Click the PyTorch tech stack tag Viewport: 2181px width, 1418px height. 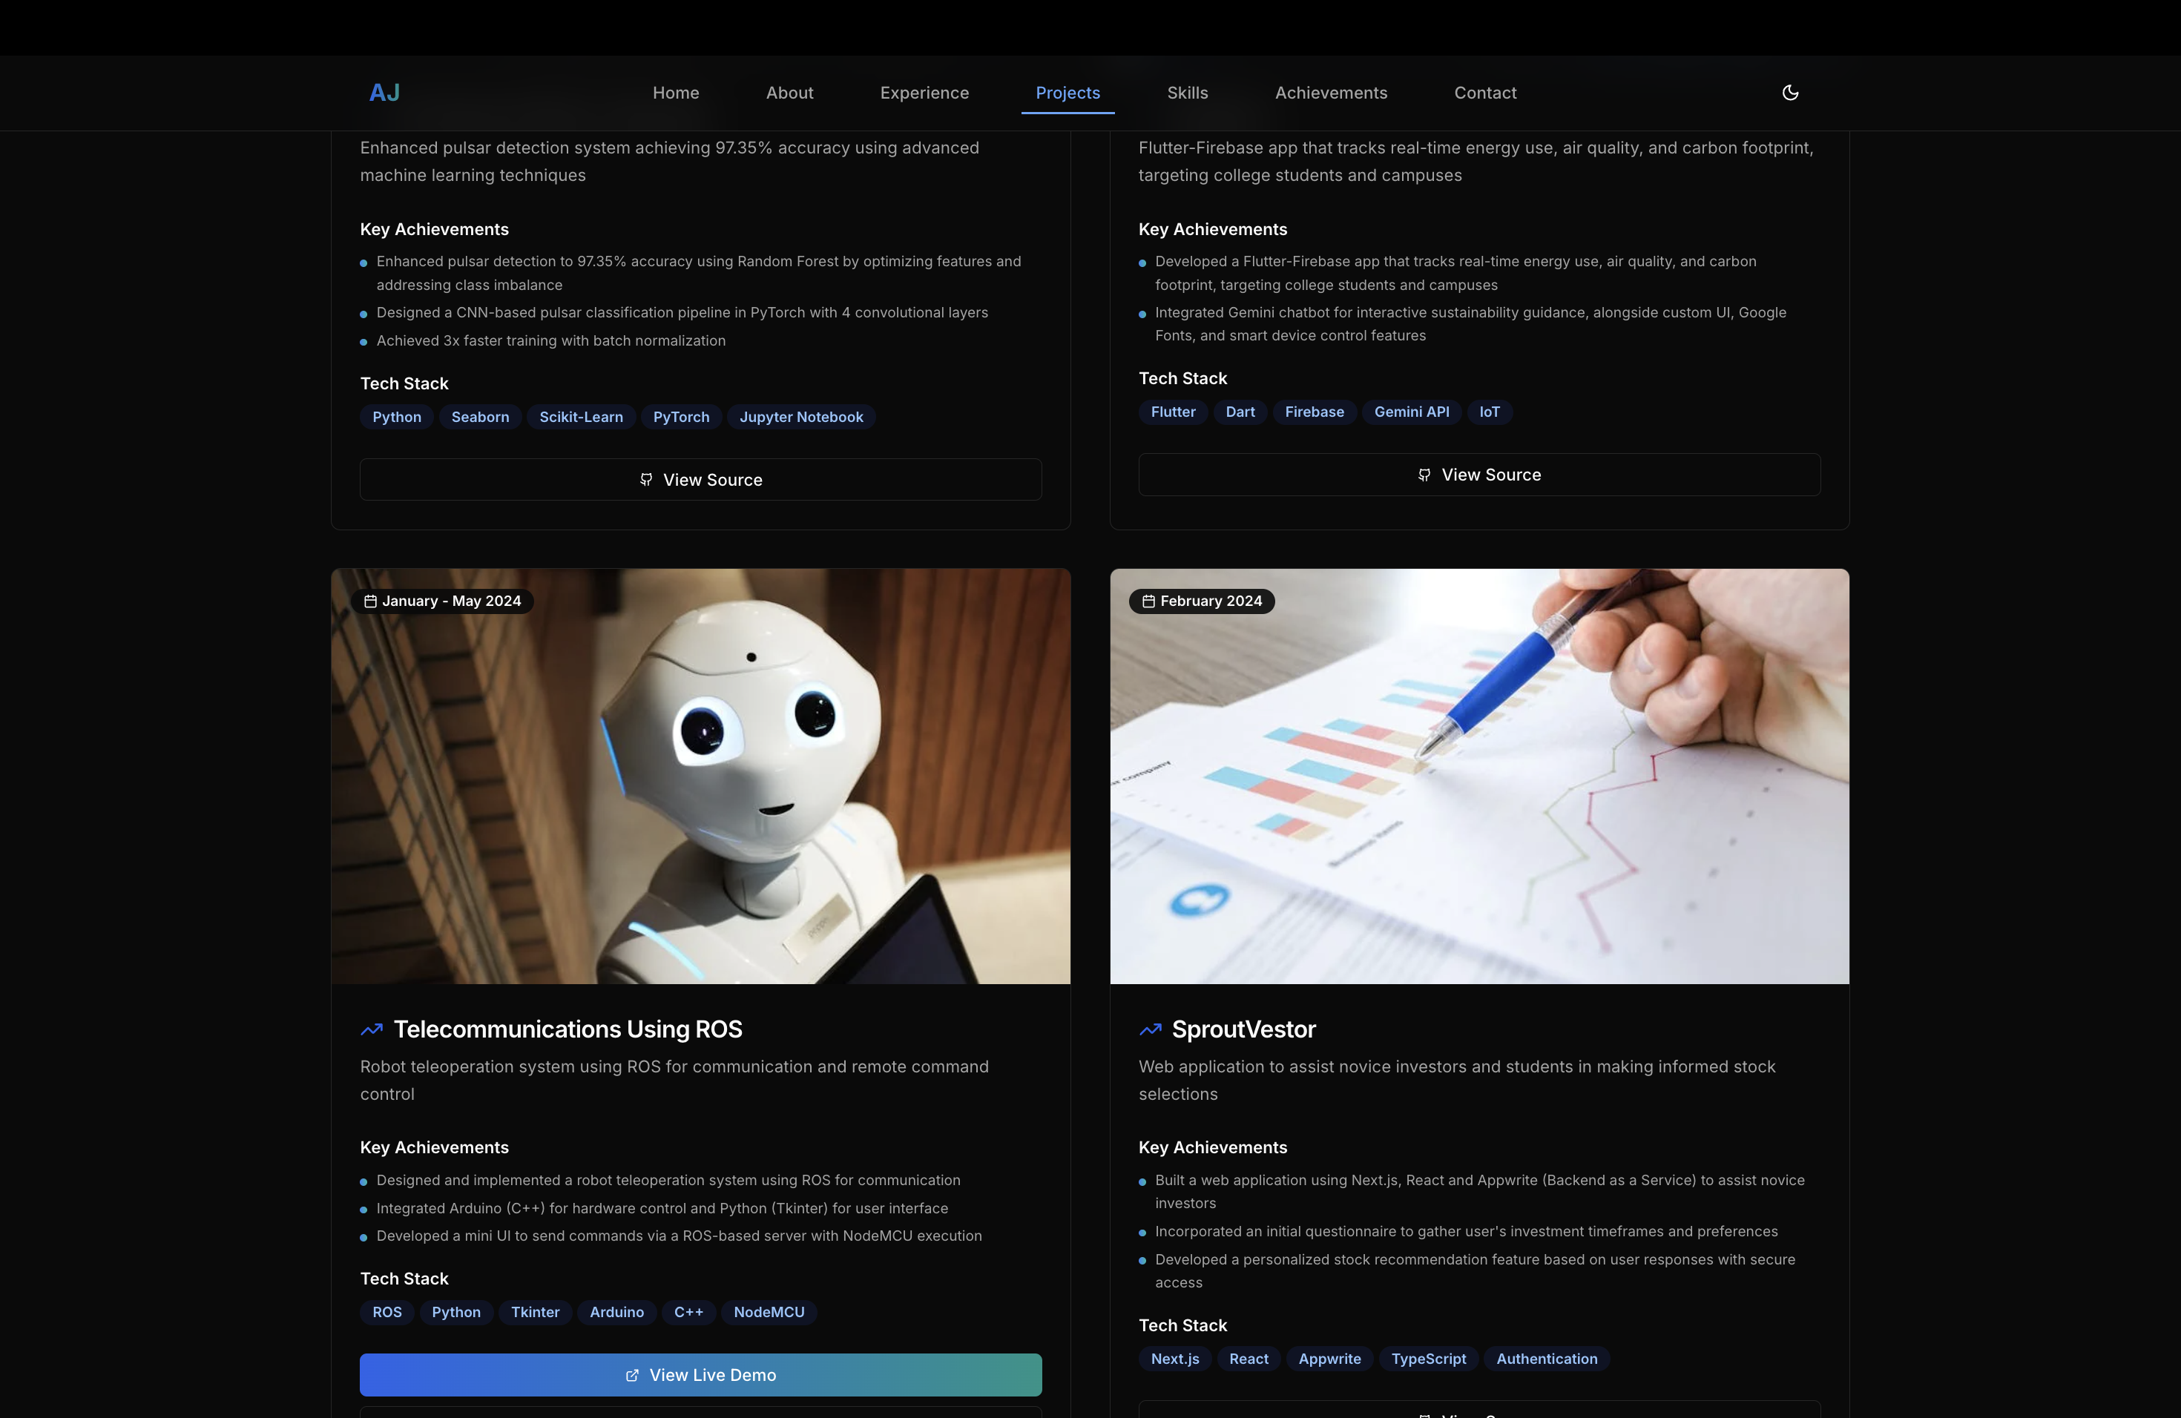point(681,417)
